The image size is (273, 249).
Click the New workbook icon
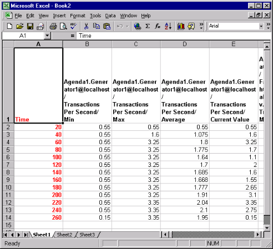(x=9, y=26)
